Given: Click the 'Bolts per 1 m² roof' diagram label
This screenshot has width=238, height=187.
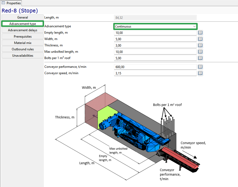Looking at the screenshot, I should (x=167, y=105).
